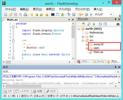
Task: Toggle bookmark with first star icon
Action: tap(32, 14)
